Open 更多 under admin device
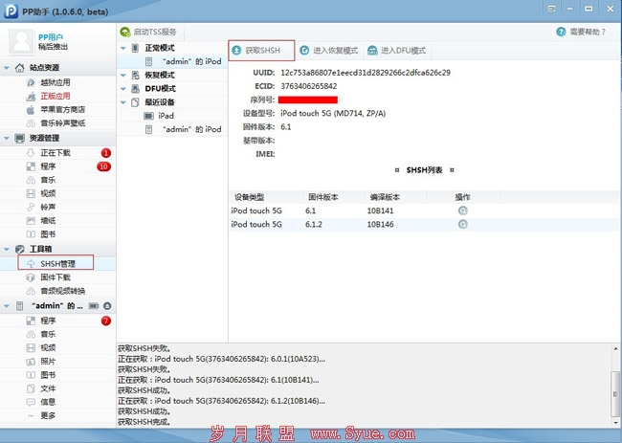 (48, 415)
